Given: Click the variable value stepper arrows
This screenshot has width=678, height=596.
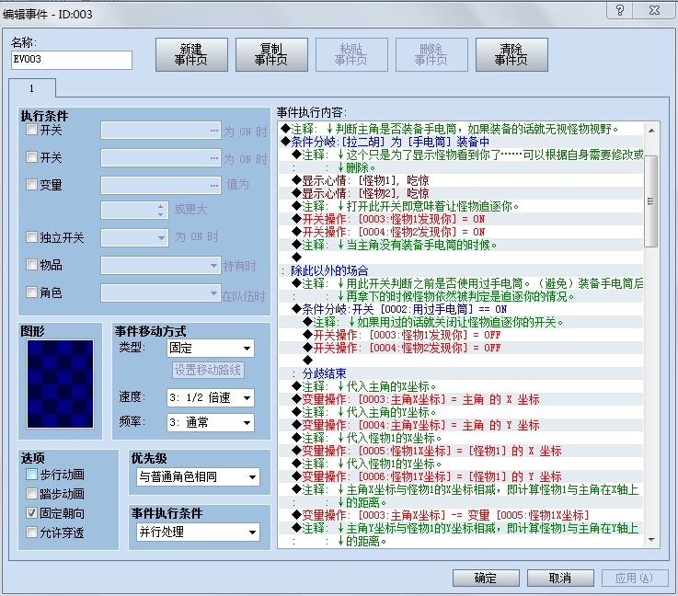Looking at the screenshot, I should [161, 210].
